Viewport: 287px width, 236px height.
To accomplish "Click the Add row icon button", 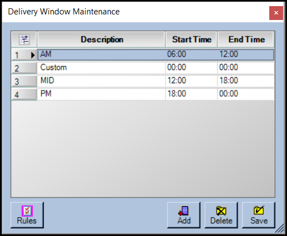I will [184, 215].
